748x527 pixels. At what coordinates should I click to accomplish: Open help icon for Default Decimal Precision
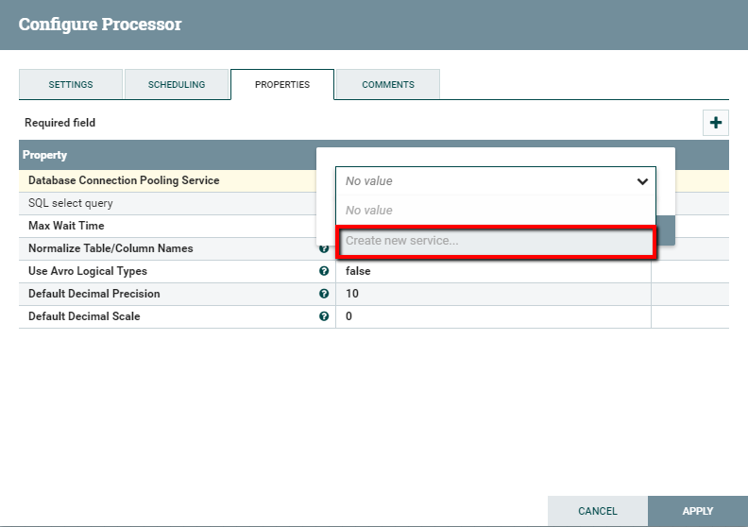[324, 294]
